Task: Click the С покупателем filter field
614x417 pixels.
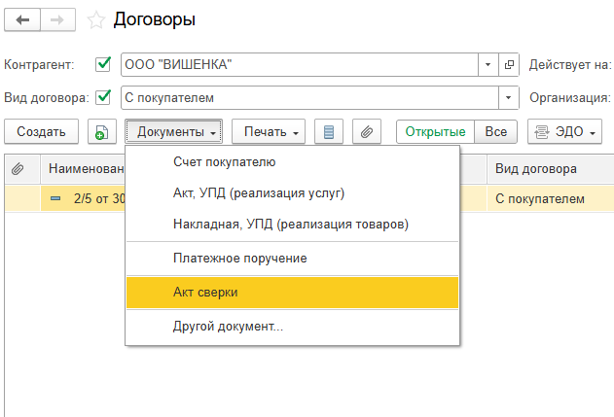Action: pos(309,98)
